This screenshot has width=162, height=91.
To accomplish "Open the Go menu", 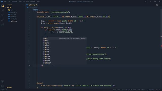I will [24, 2].
